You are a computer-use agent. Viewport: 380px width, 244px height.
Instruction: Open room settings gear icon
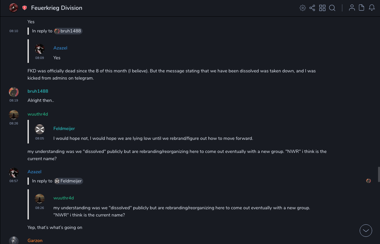303,8
